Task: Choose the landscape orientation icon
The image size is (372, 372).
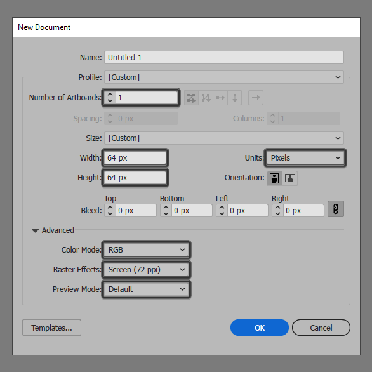Action: [x=289, y=178]
